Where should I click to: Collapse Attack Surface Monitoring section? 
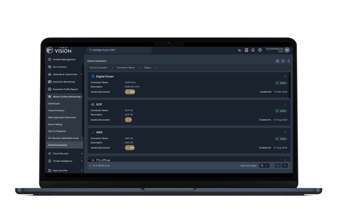[82, 97]
